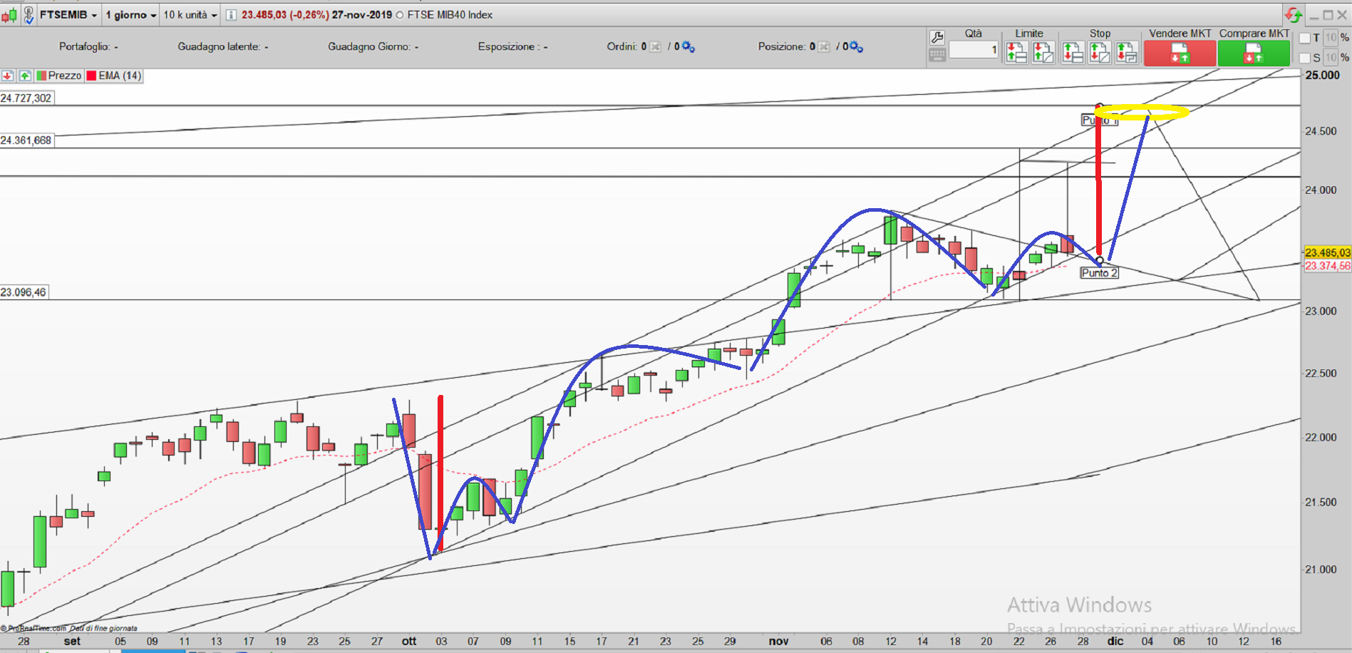Expand the 1 giorno timeframe dropdown
Image resolution: width=1352 pixels, height=653 pixels.
pos(130,15)
